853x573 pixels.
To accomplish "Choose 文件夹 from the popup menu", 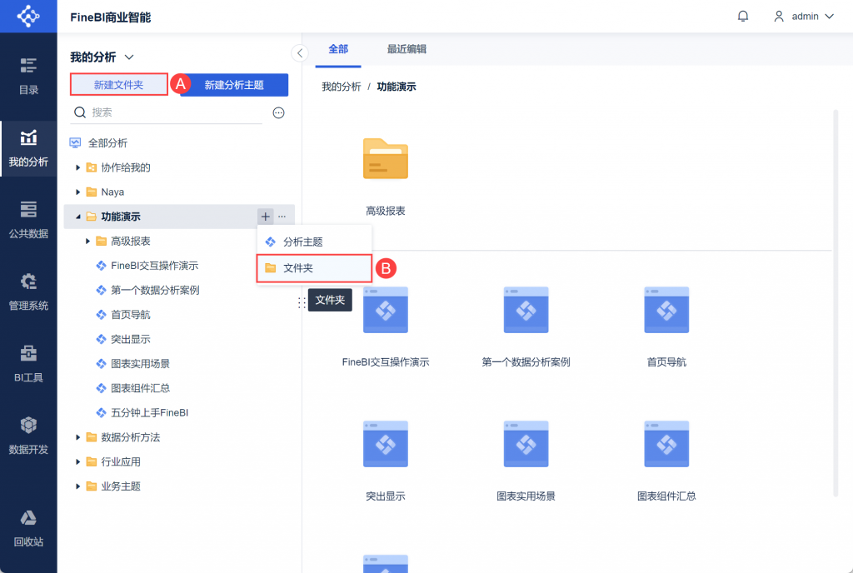I will click(314, 268).
